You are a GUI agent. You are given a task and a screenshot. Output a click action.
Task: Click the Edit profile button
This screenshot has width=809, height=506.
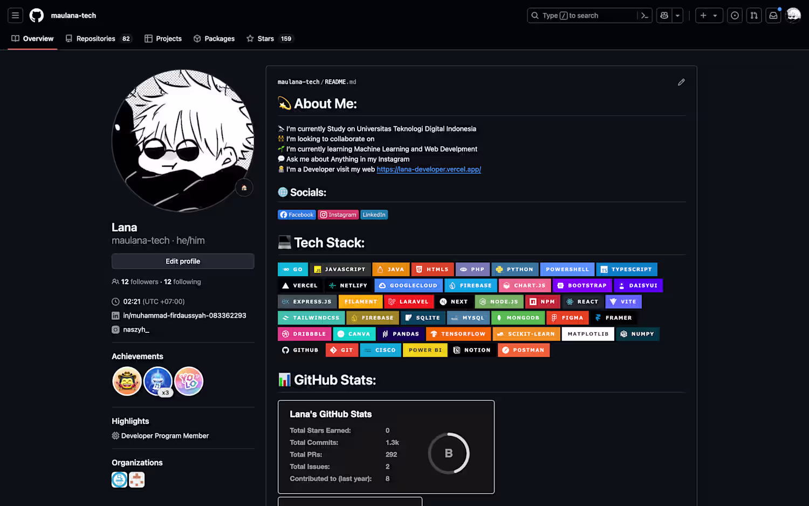tap(183, 261)
